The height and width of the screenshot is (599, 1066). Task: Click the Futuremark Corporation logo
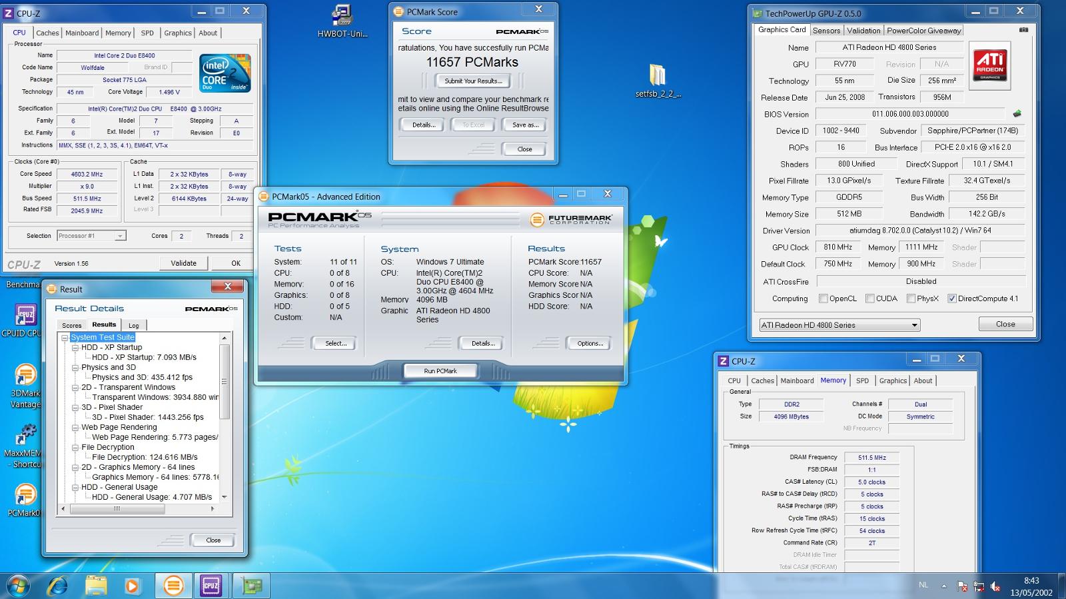pyautogui.click(x=571, y=219)
